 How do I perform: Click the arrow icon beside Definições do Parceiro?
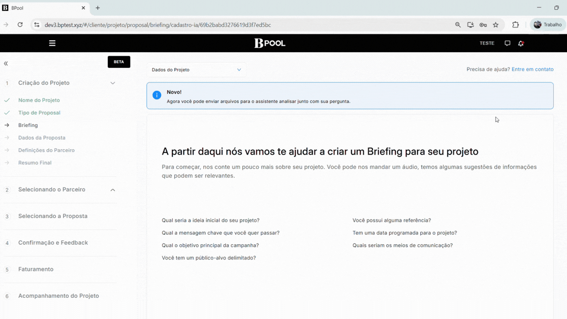pos(7,150)
